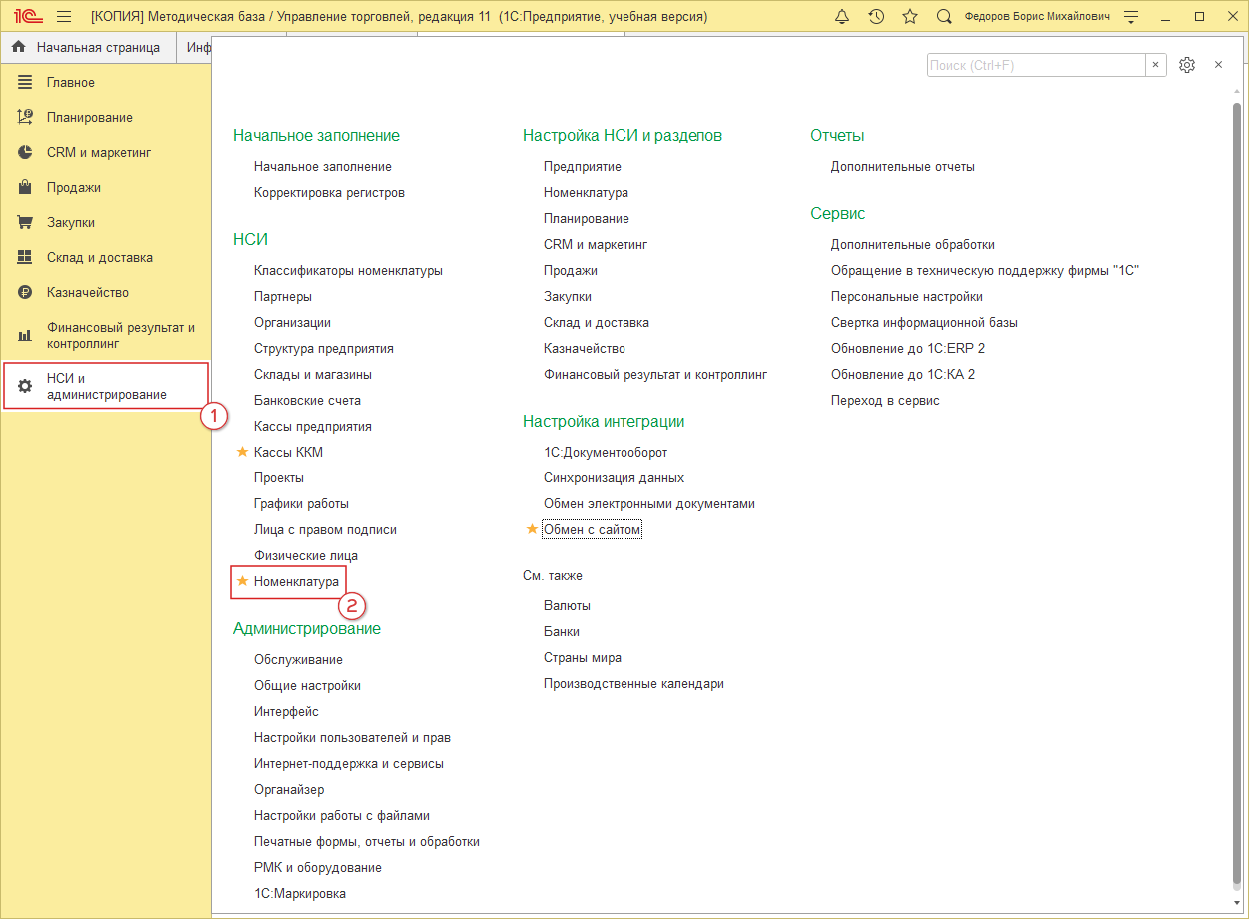Open the gear settings icon near search
This screenshot has width=1249, height=919.
(1187, 65)
